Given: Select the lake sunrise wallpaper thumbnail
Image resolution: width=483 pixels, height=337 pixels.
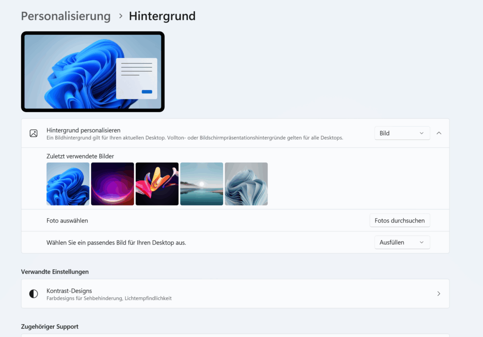Looking at the screenshot, I should 201,184.
